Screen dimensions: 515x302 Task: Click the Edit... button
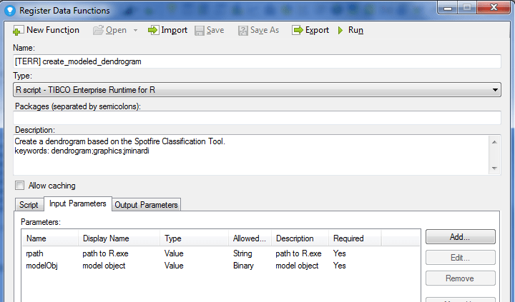point(460,258)
